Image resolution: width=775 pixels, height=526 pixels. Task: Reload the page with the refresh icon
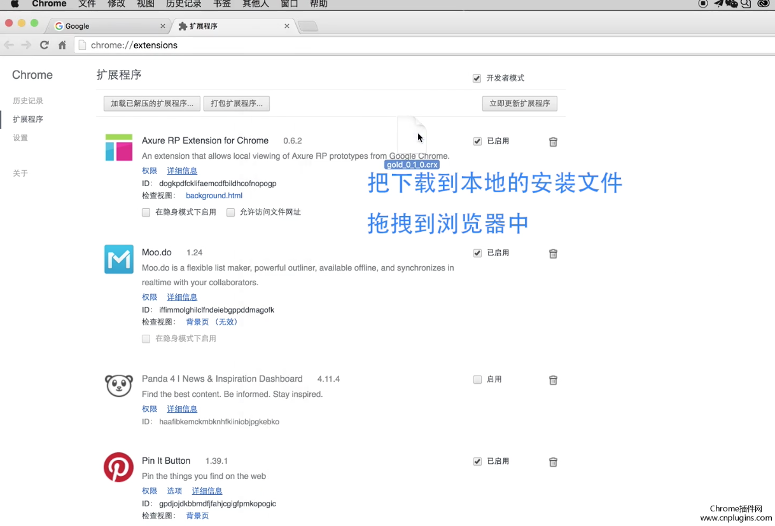pos(44,45)
